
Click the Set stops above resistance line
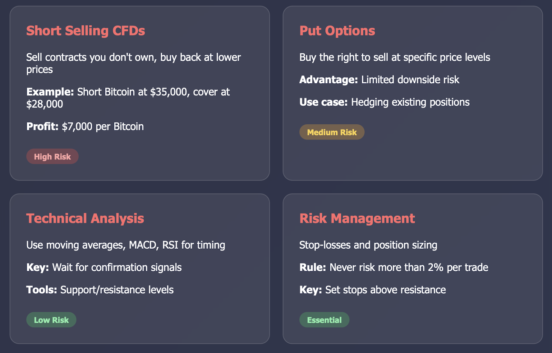373,290
